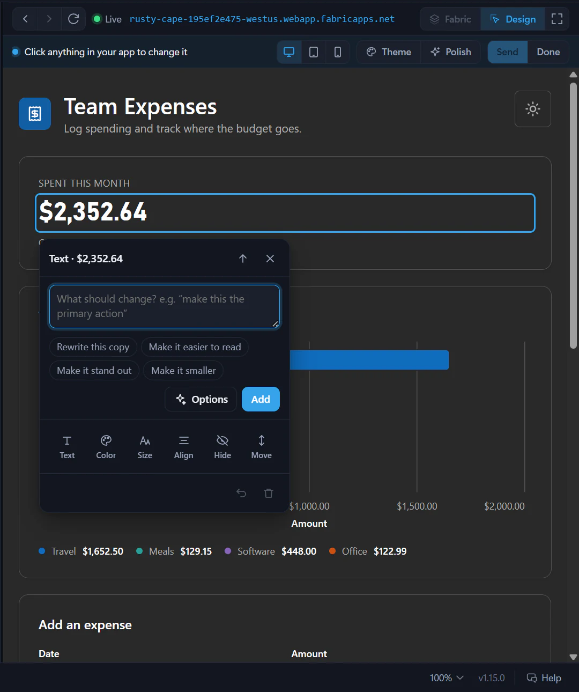Reload the live app preview
This screenshot has width=579, height=692.
[73, 19]
